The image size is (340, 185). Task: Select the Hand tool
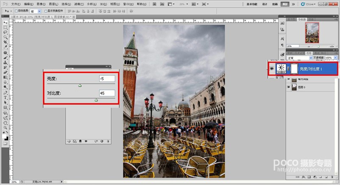point(6,123)
